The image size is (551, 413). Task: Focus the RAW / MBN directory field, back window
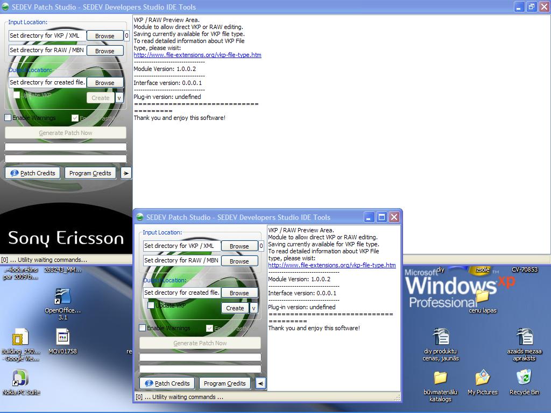point(47,50)
